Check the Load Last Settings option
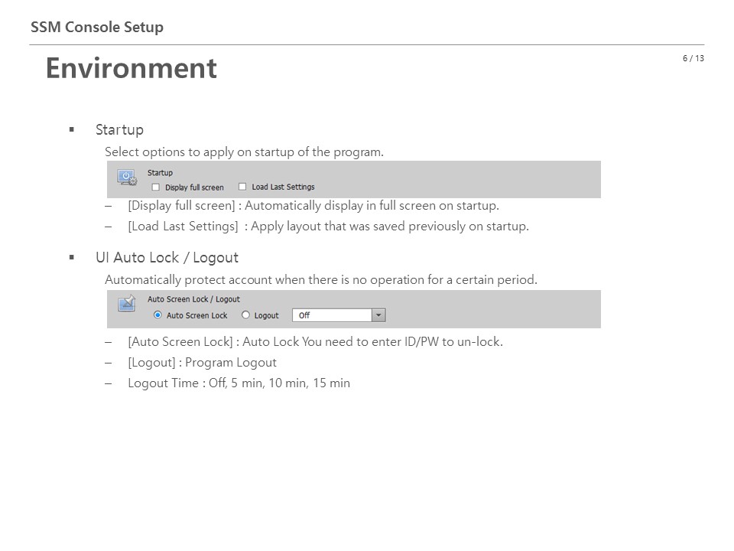Image resolution: width=734 pixels, height=551 pixels. (x=242, y=187)
